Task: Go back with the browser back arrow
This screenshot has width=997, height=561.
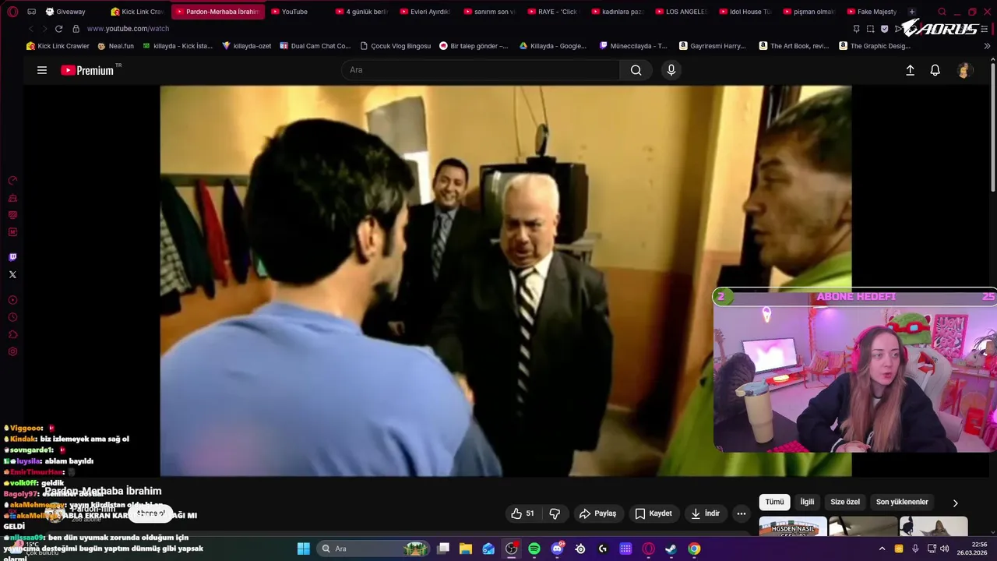Action: [30, 29]
